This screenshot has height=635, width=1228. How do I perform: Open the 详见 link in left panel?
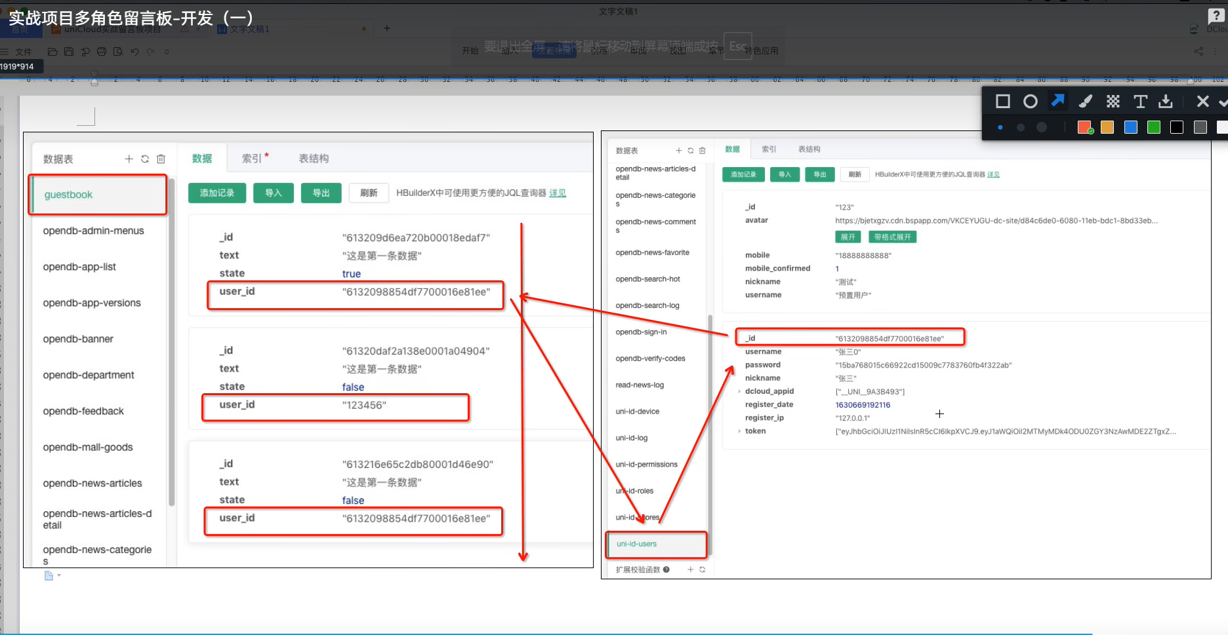coord(558,193)
